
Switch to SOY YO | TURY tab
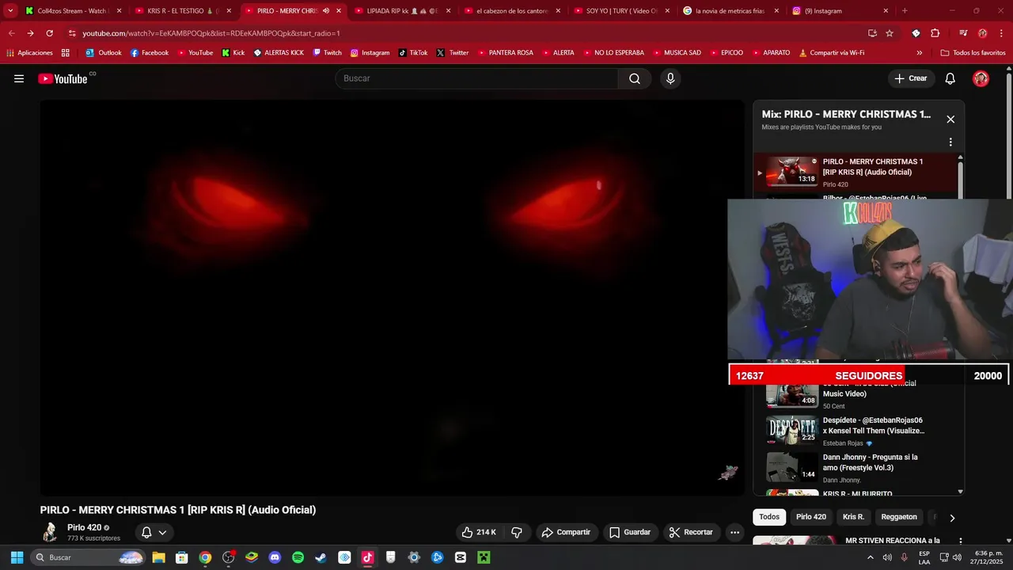pos(620,11)
